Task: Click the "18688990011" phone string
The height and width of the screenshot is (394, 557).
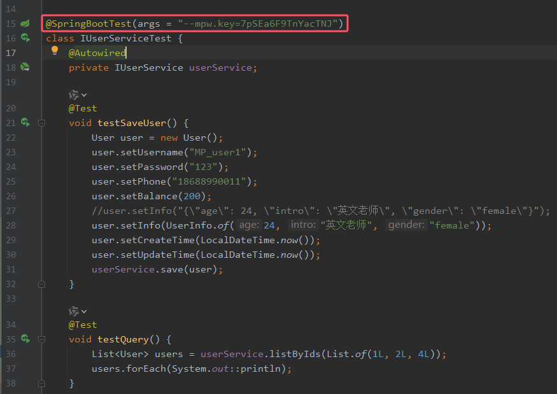Action: coord(209,181)
